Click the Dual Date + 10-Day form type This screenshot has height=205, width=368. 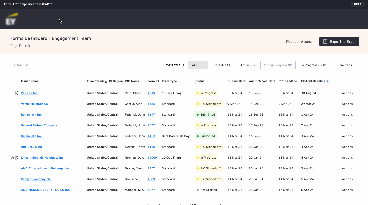[x=177, y=136]
